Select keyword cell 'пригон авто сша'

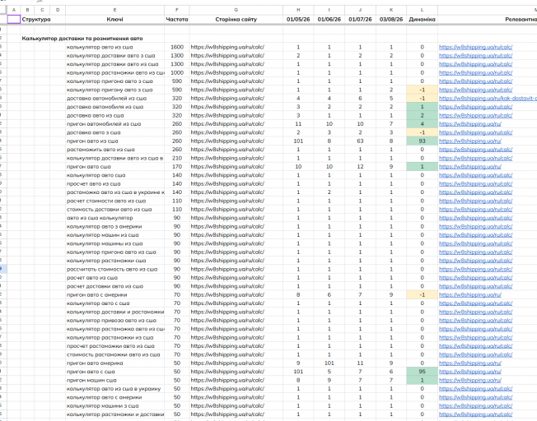click(114, 167)
